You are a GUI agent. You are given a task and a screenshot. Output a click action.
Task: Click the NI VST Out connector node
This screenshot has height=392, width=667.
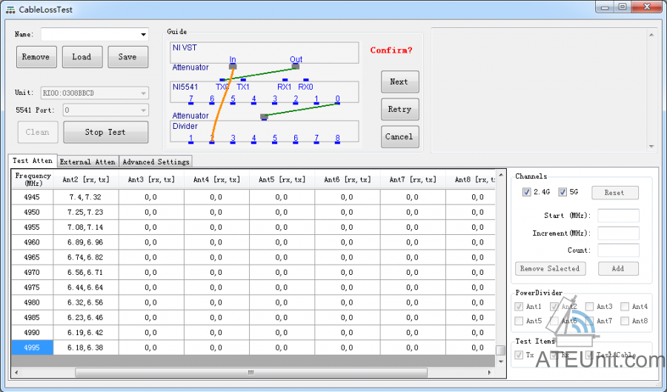pyautogui.click(x=296, y=67)
